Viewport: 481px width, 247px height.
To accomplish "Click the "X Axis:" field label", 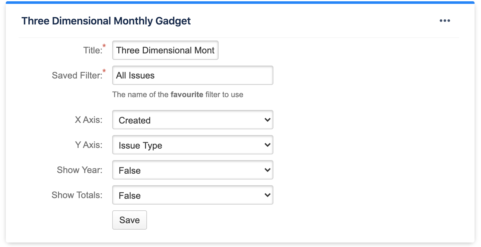I will 89,120.
